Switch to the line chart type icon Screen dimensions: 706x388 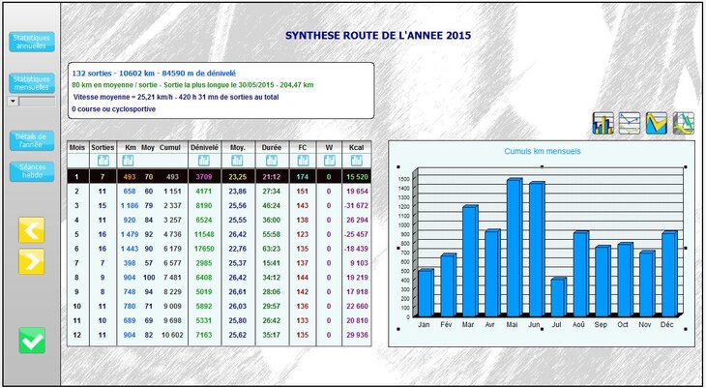[x=630, y=123]
